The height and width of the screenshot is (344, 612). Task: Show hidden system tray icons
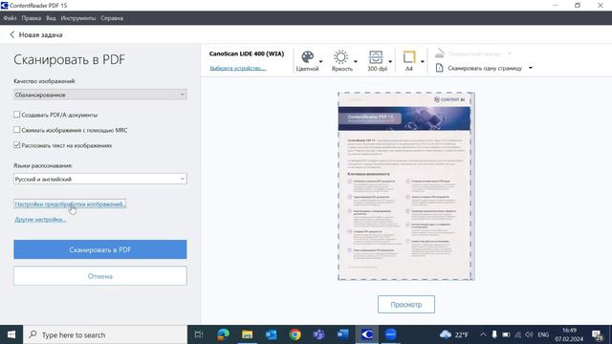point(483,334)
